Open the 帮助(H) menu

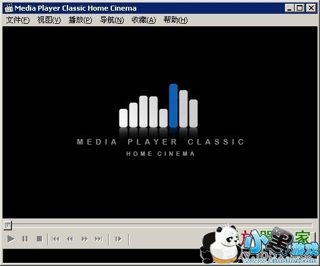point(176,20)
